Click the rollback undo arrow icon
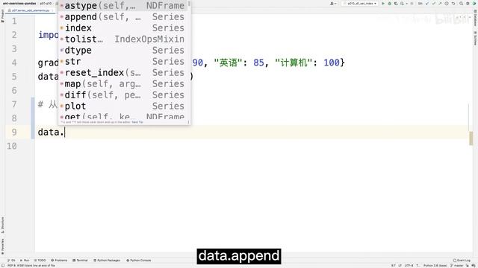Image resolution: width=478 pixels, height=268 pixels. point(453,3)
